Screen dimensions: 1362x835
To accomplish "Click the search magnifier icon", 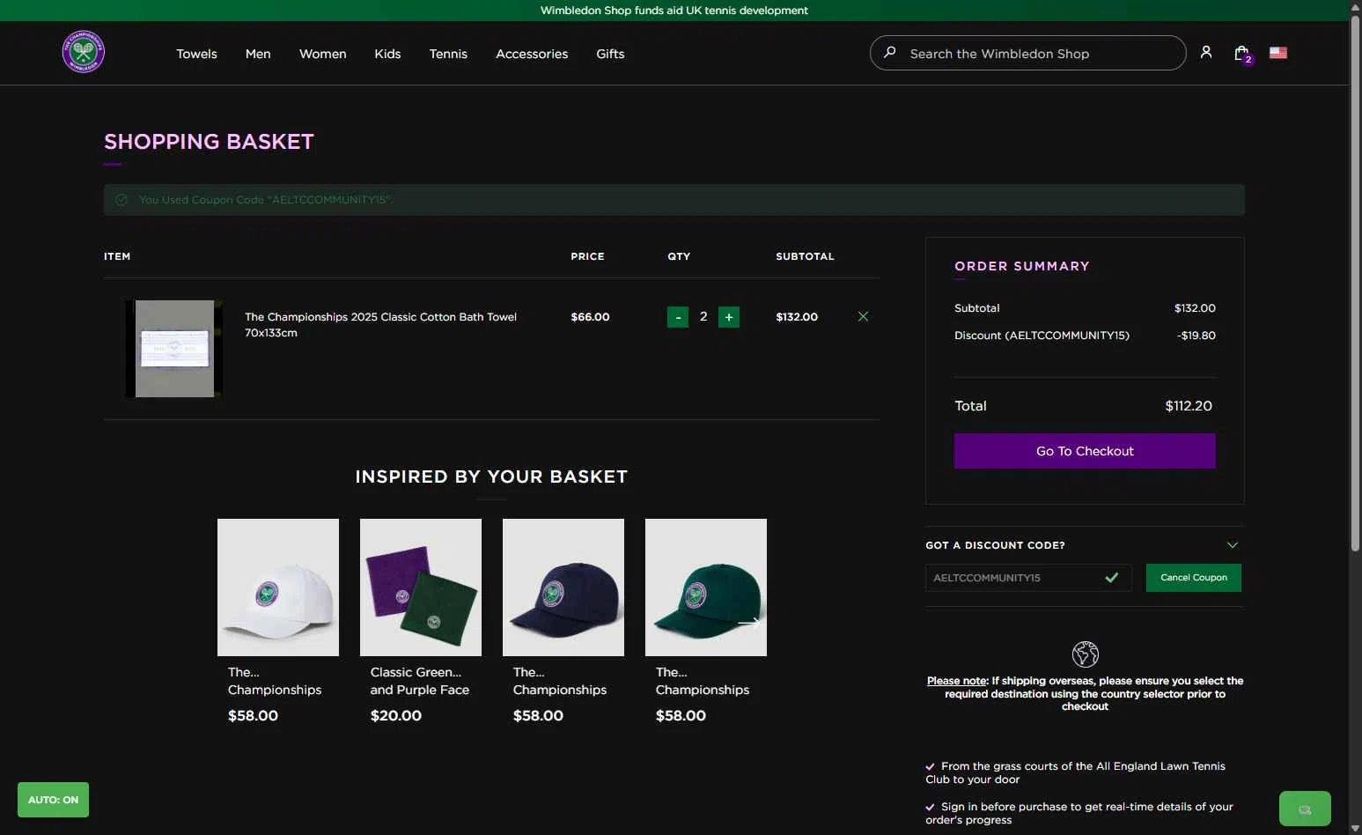I will pyautogui.click(x=890, y=53).
